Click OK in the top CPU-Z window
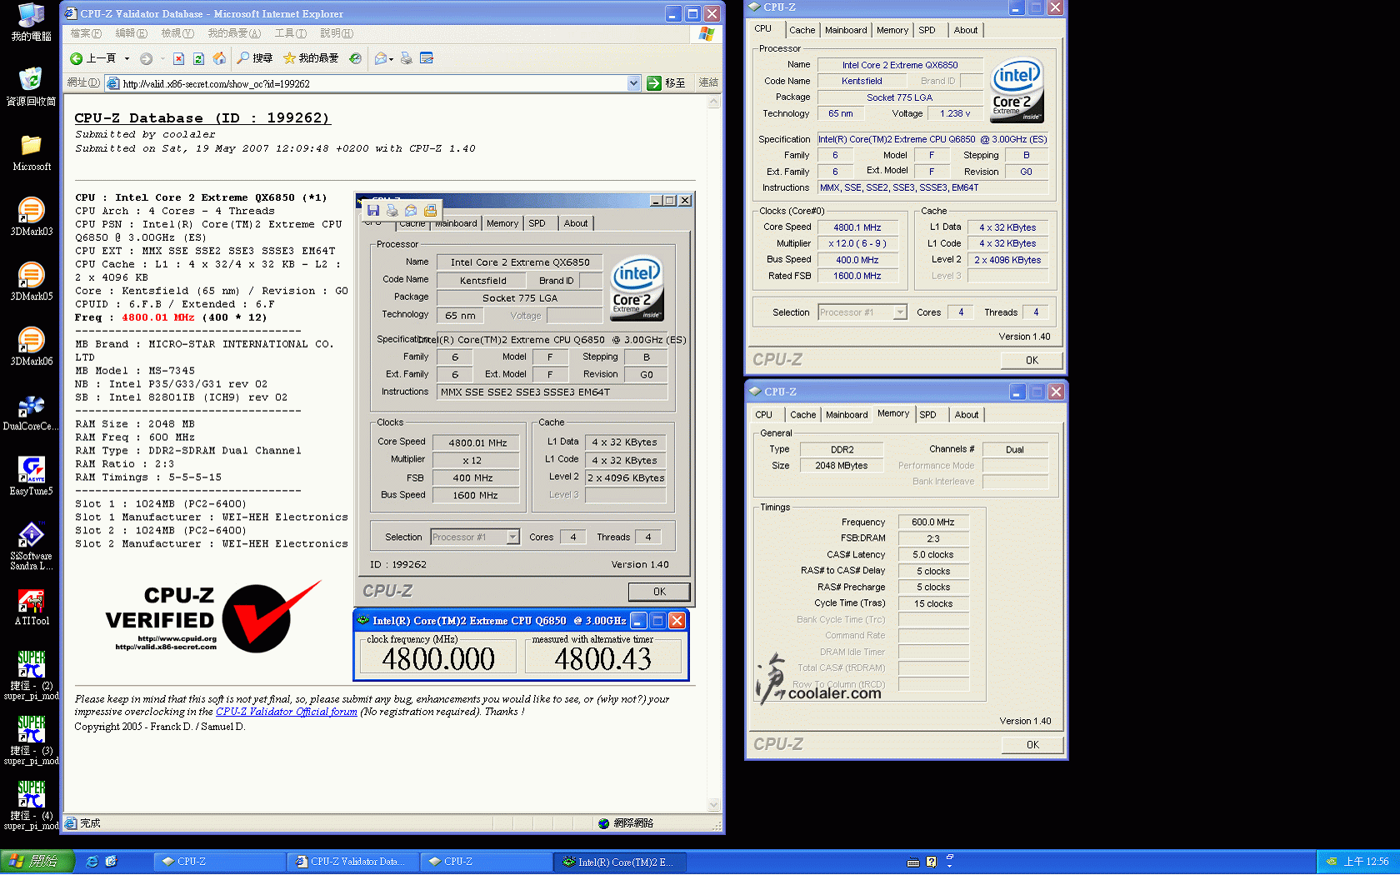 tap(1032, 360)
